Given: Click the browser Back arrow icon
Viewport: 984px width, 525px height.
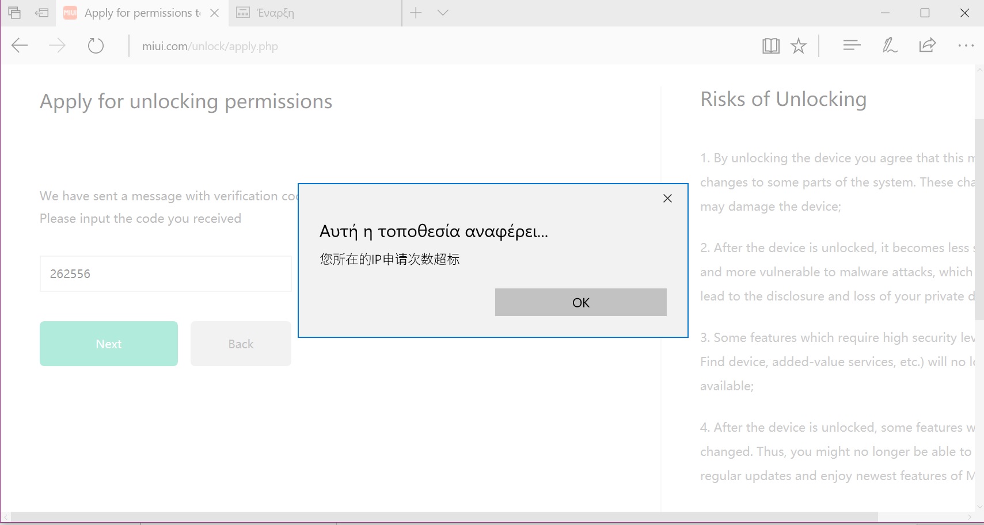Looking at the screenshot, I should tap(20, 45).
